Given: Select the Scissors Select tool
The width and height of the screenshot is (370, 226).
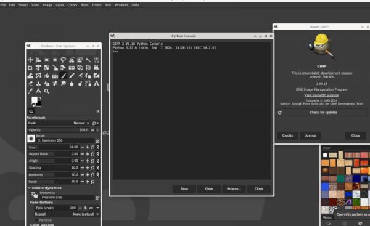Looking at the screenshot, I should pos(72,60).
